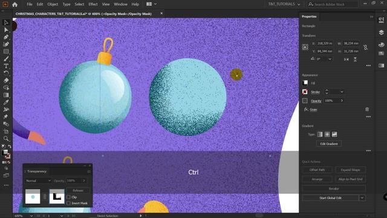Screen dimensions: 387x218
Task: Open the Layers panel icon
Action: point(382,32)
